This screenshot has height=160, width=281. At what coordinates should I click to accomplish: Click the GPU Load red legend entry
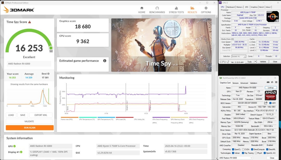click(124, 118)
